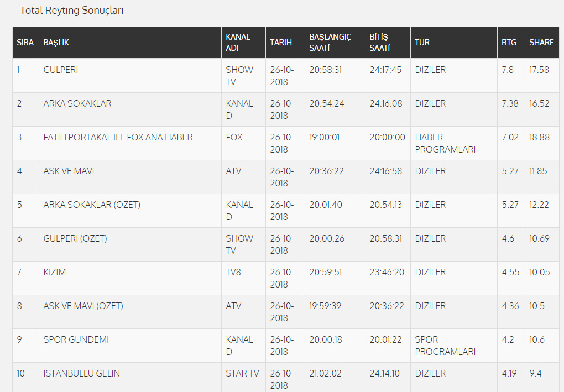Select the ARKA SOKAKLAR title in row 2
564x392 pixels.
77,104
